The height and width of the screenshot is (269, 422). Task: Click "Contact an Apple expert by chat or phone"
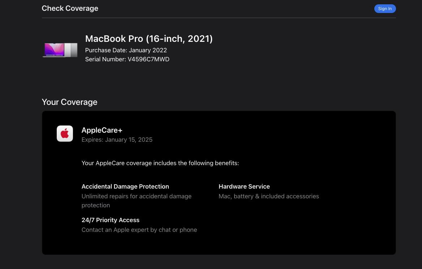(x=139, y=230)
